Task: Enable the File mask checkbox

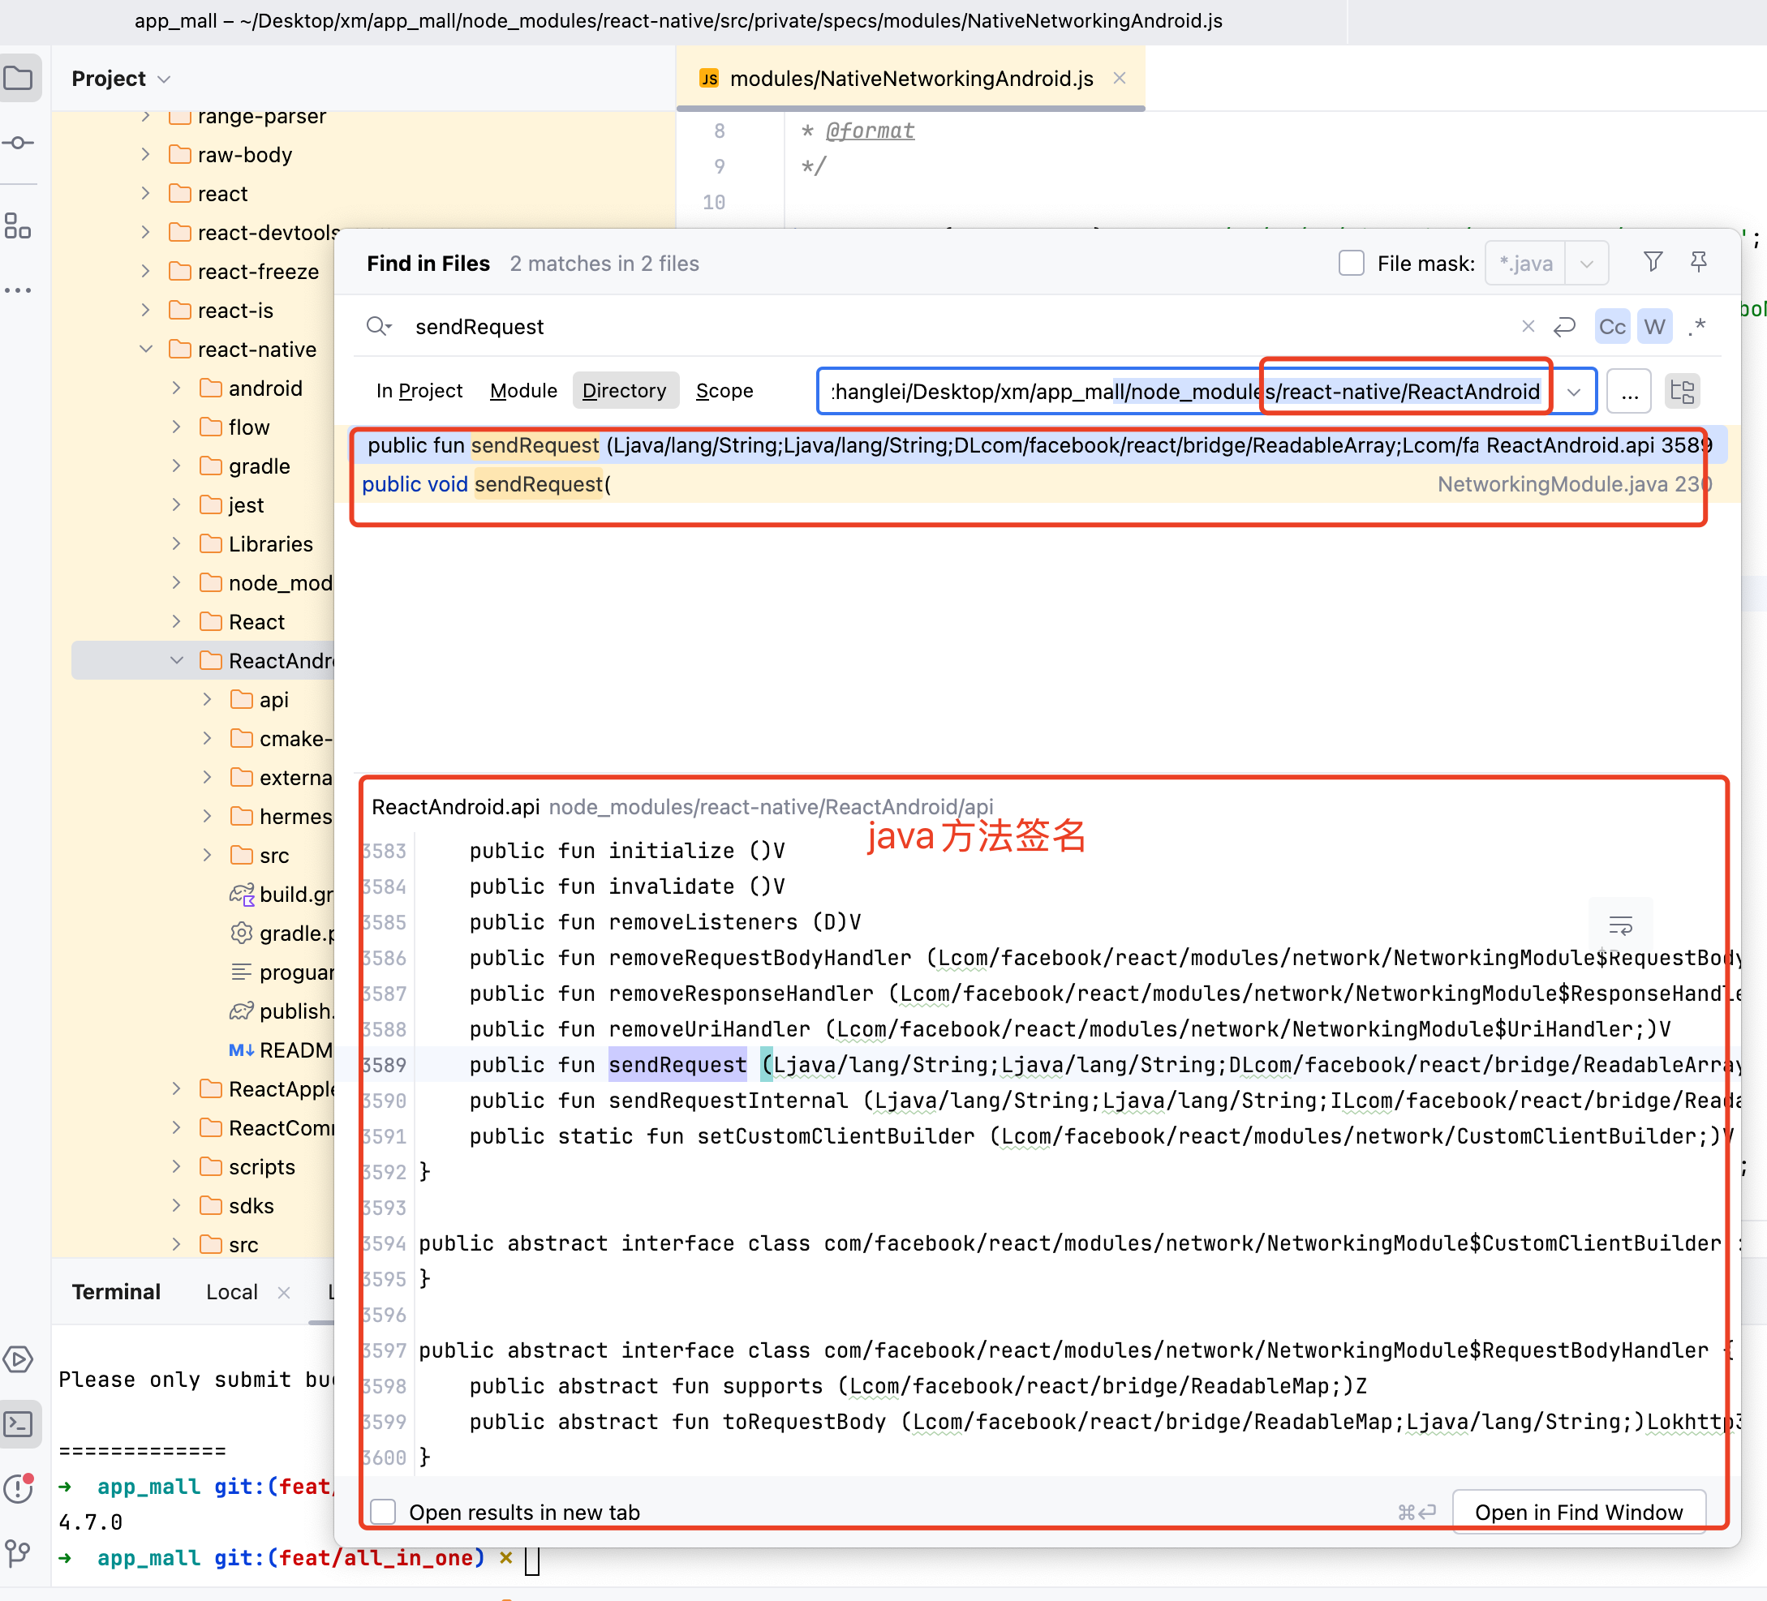Action: (x=1351, y=263)
